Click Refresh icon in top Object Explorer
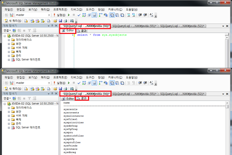 pos(34,30)
